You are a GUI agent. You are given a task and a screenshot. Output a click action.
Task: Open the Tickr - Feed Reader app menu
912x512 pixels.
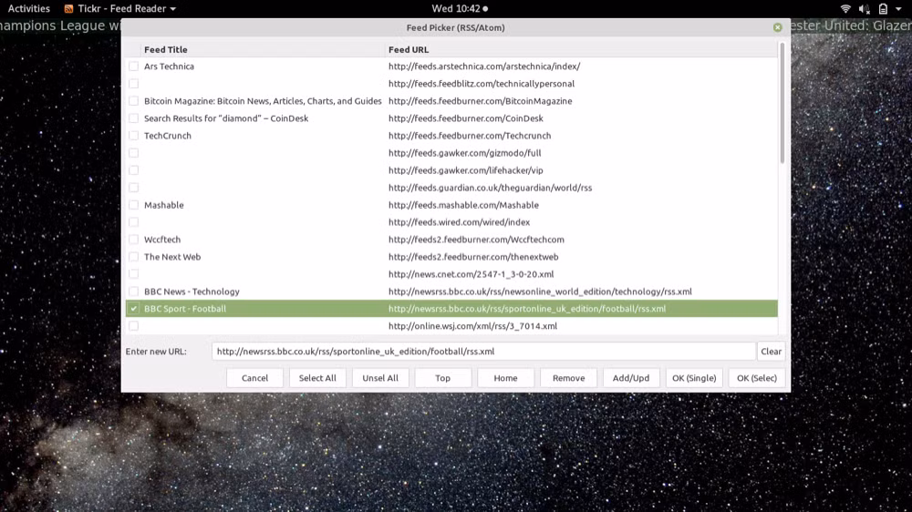click(x=120, y=9)
